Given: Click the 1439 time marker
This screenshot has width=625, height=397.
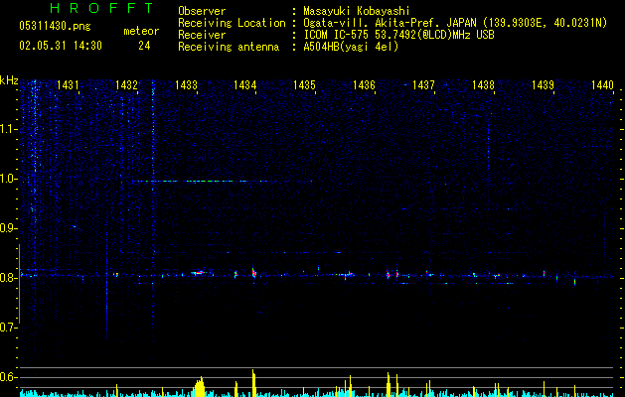Looking at the screenshot, I should coord(543,85).
